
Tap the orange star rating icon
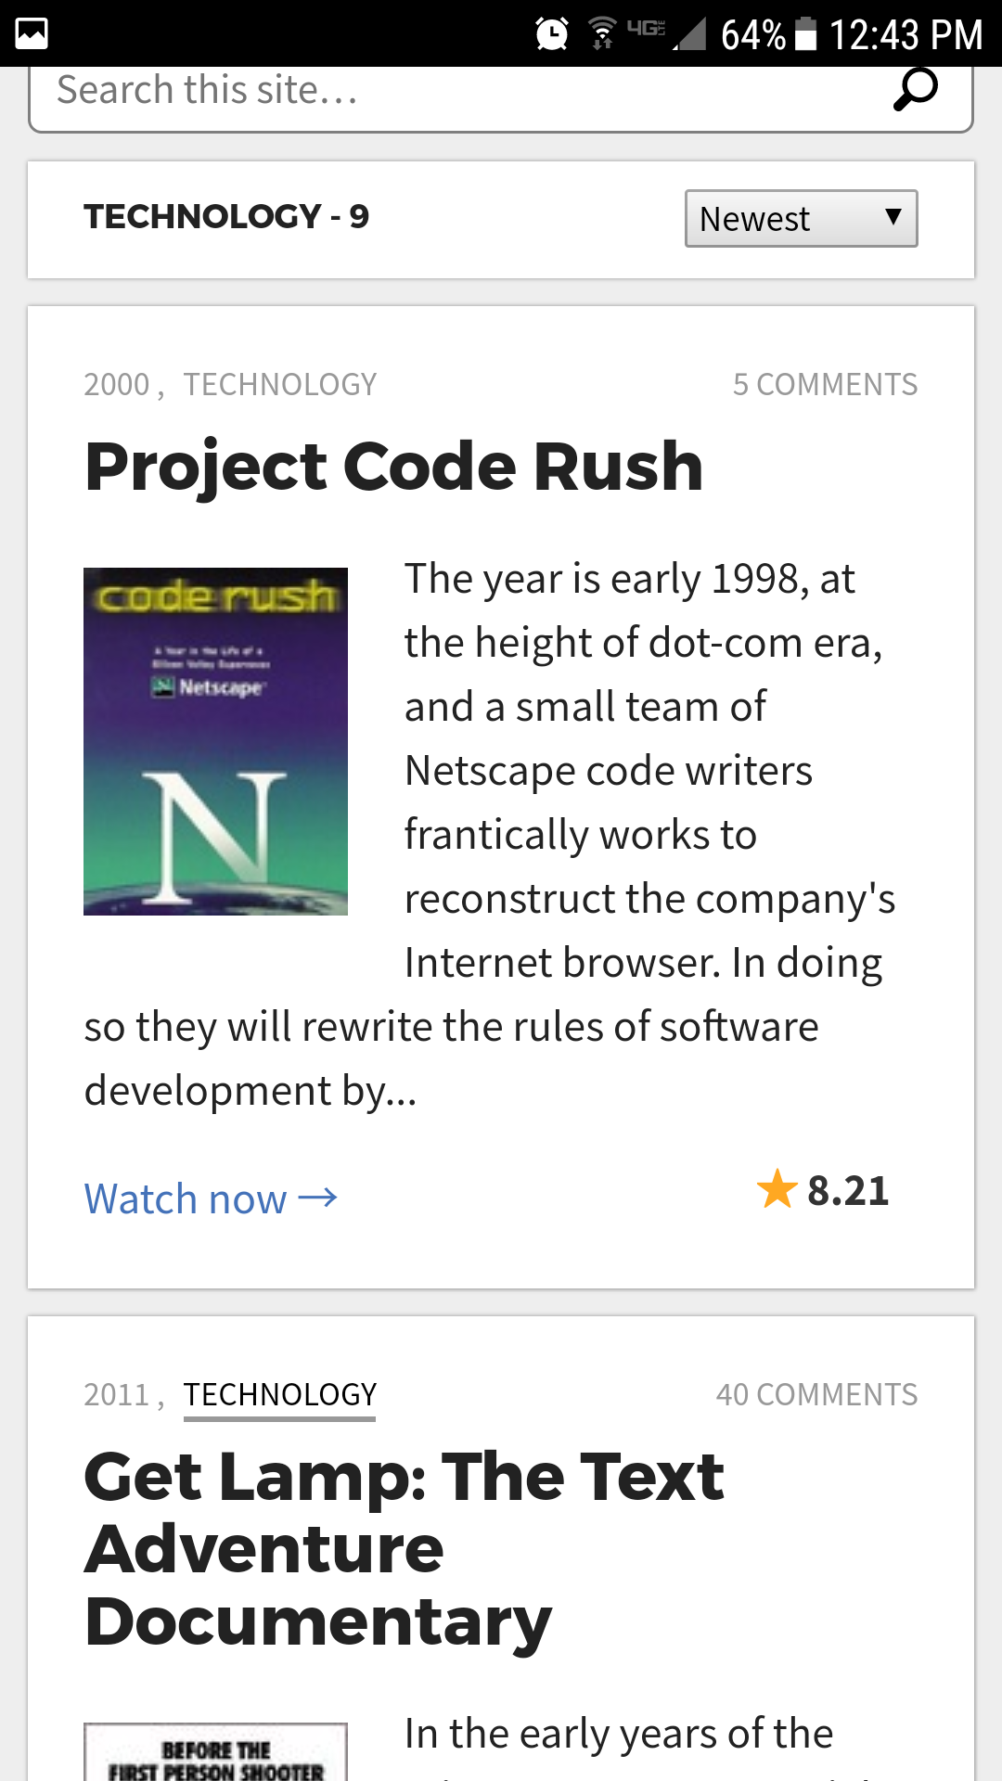[777, 1189]
